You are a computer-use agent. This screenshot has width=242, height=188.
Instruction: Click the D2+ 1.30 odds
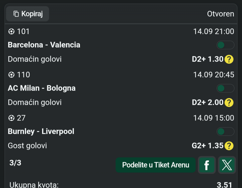(x=207, y=59)
